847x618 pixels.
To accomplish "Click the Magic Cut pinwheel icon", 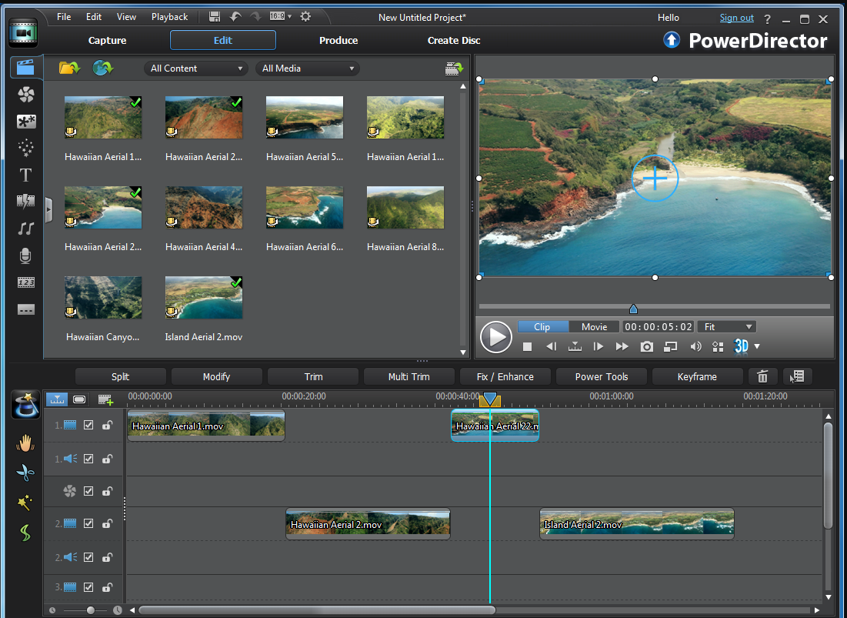I will click(25, 473).
